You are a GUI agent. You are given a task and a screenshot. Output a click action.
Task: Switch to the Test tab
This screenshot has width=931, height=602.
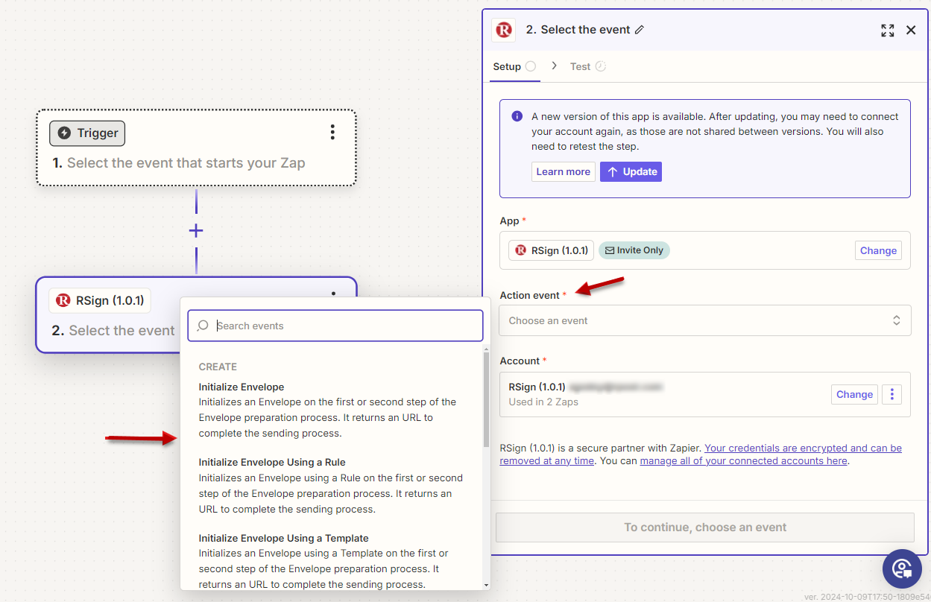point(588,66)
